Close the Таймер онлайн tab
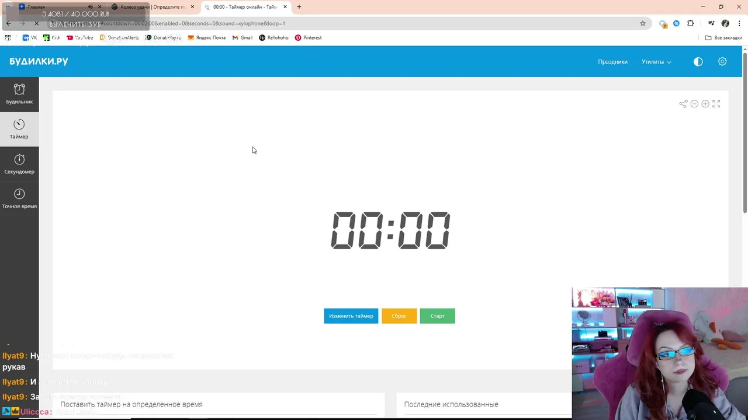The image size is (748, 420). (286, 7)
